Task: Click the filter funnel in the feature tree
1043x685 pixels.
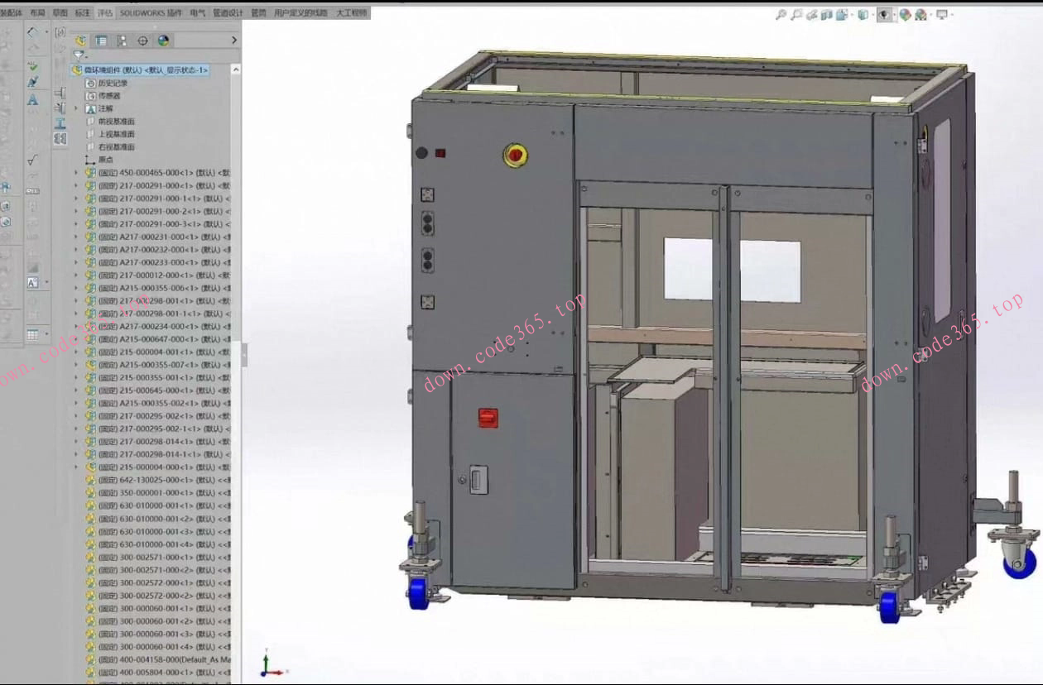Action: [79, 55]
